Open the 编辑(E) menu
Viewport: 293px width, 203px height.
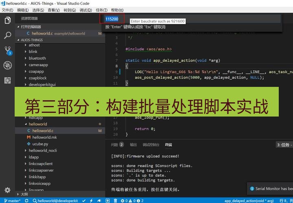pyautogui.click(x=23, y=10)
